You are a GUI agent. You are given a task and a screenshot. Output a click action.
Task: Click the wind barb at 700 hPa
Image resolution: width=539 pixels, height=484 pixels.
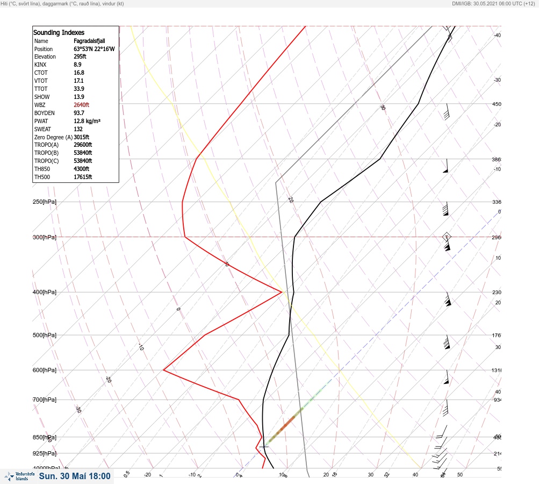pyautogui.click(x=446, y=408)
